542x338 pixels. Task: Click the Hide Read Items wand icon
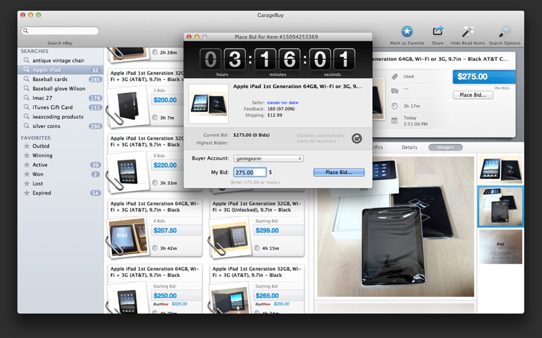[x=467, y=31]
